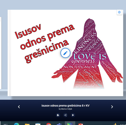
Task: Click the active app icon in taskbar
Action: click(x=70, y=123)
